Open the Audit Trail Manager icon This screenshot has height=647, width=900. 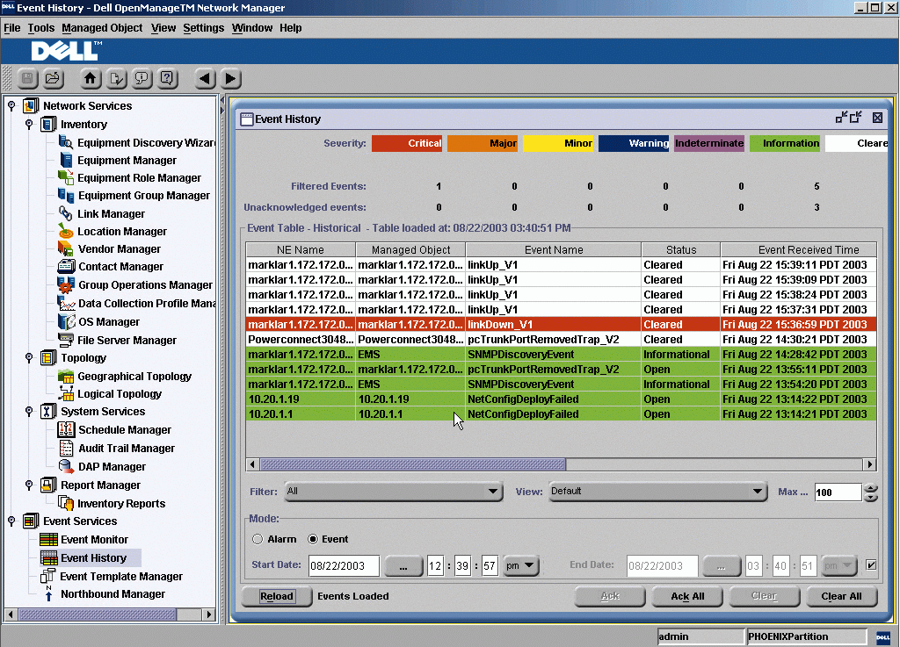click(66, 448)
